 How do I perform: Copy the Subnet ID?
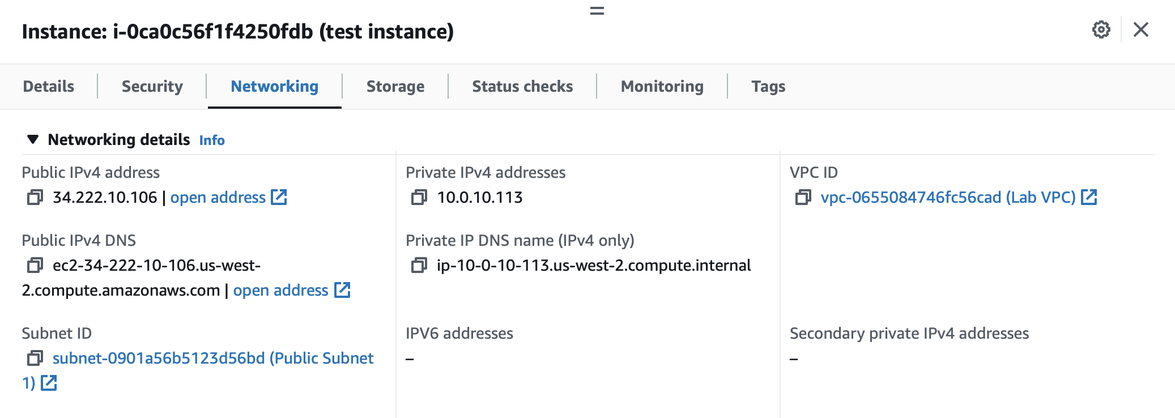(35, 358)
